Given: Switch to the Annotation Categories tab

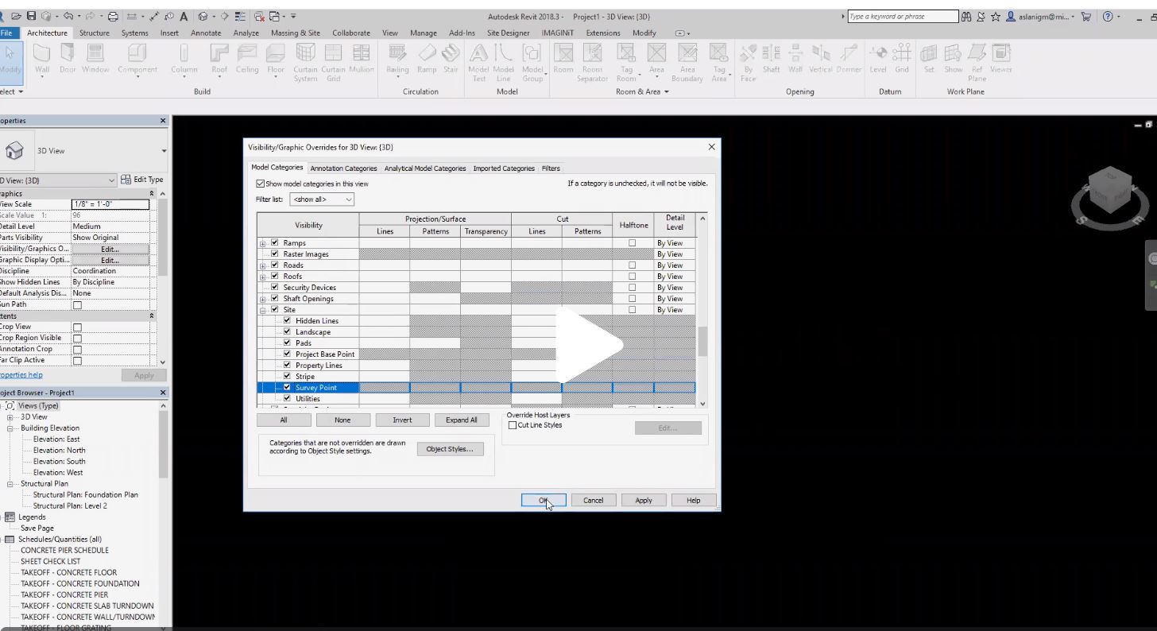Looking at the screenshot, I should [343, 168].
